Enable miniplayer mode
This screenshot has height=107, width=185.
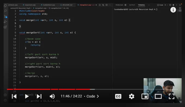click(145, 96)
